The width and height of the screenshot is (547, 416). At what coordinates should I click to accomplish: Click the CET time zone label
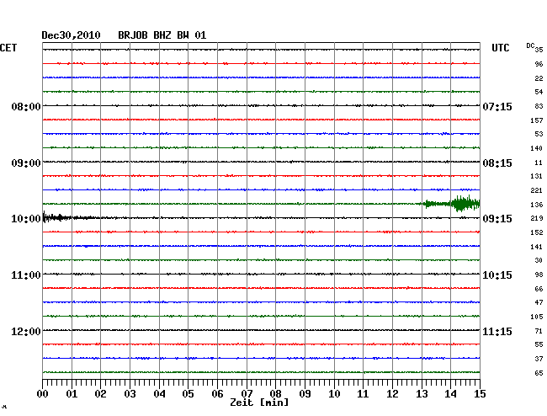point(8,47)
